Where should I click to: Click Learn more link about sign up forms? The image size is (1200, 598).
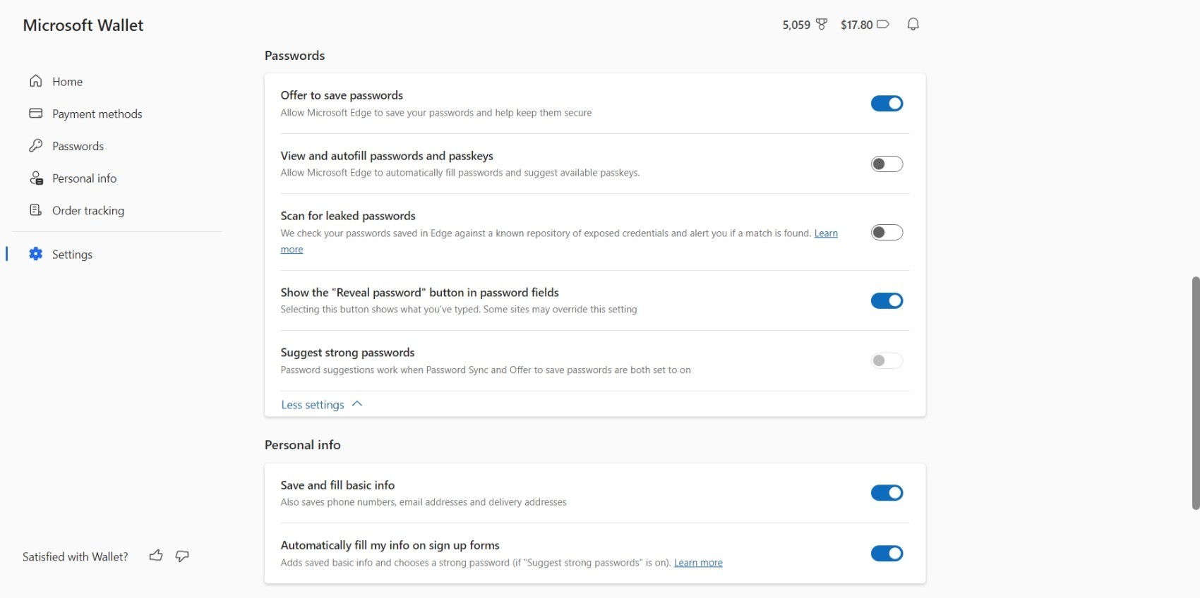[x=698, y=563]
